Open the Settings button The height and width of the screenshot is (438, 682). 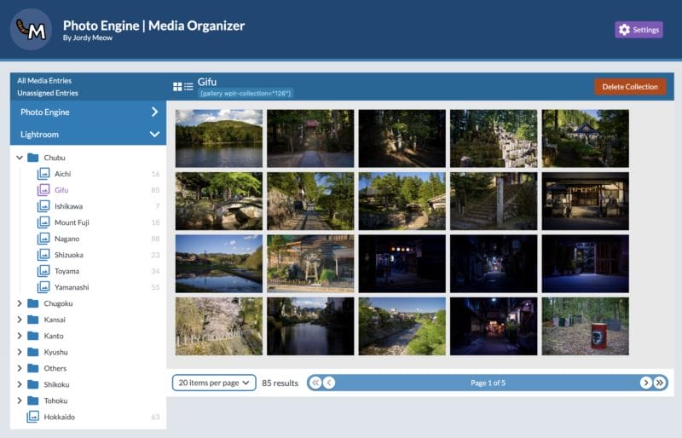(x=639, y=30)
